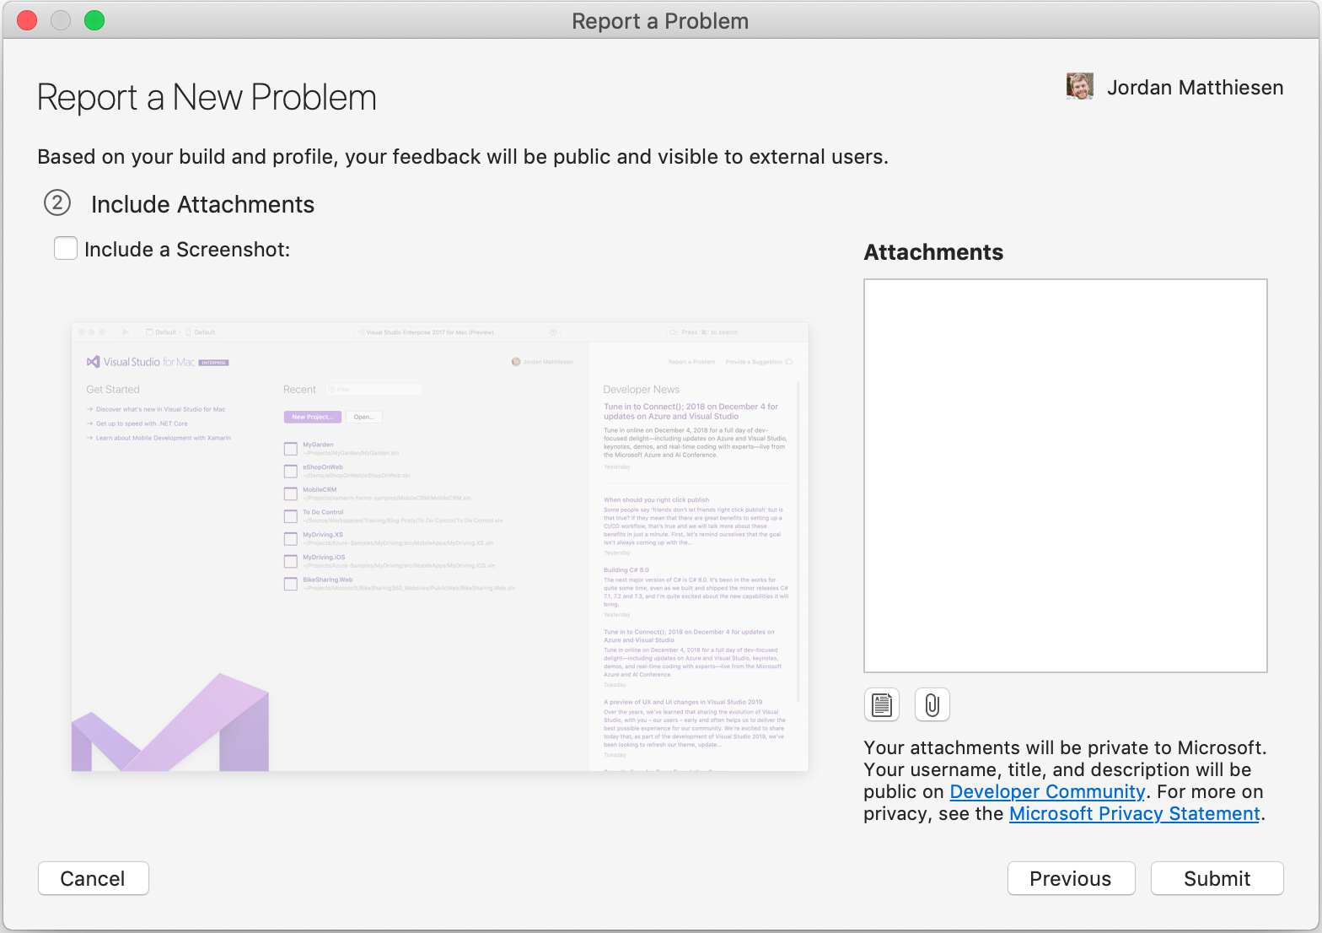Click the Jordan Matthiesen account name
1322x933 pixels.
click(1195, 88)
